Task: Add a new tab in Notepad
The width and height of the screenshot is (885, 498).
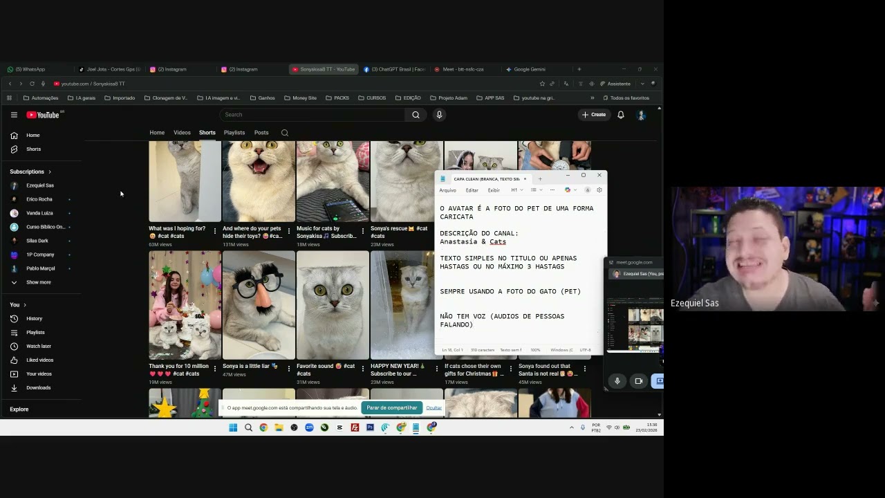Action: coord(540,179)
